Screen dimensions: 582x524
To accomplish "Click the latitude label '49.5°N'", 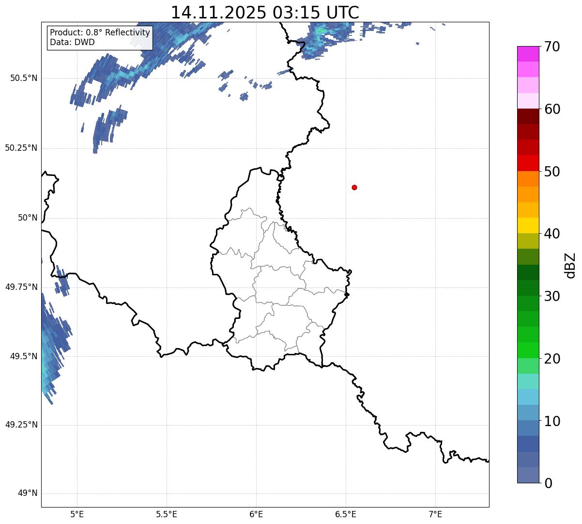I will [x=23, y=356].
